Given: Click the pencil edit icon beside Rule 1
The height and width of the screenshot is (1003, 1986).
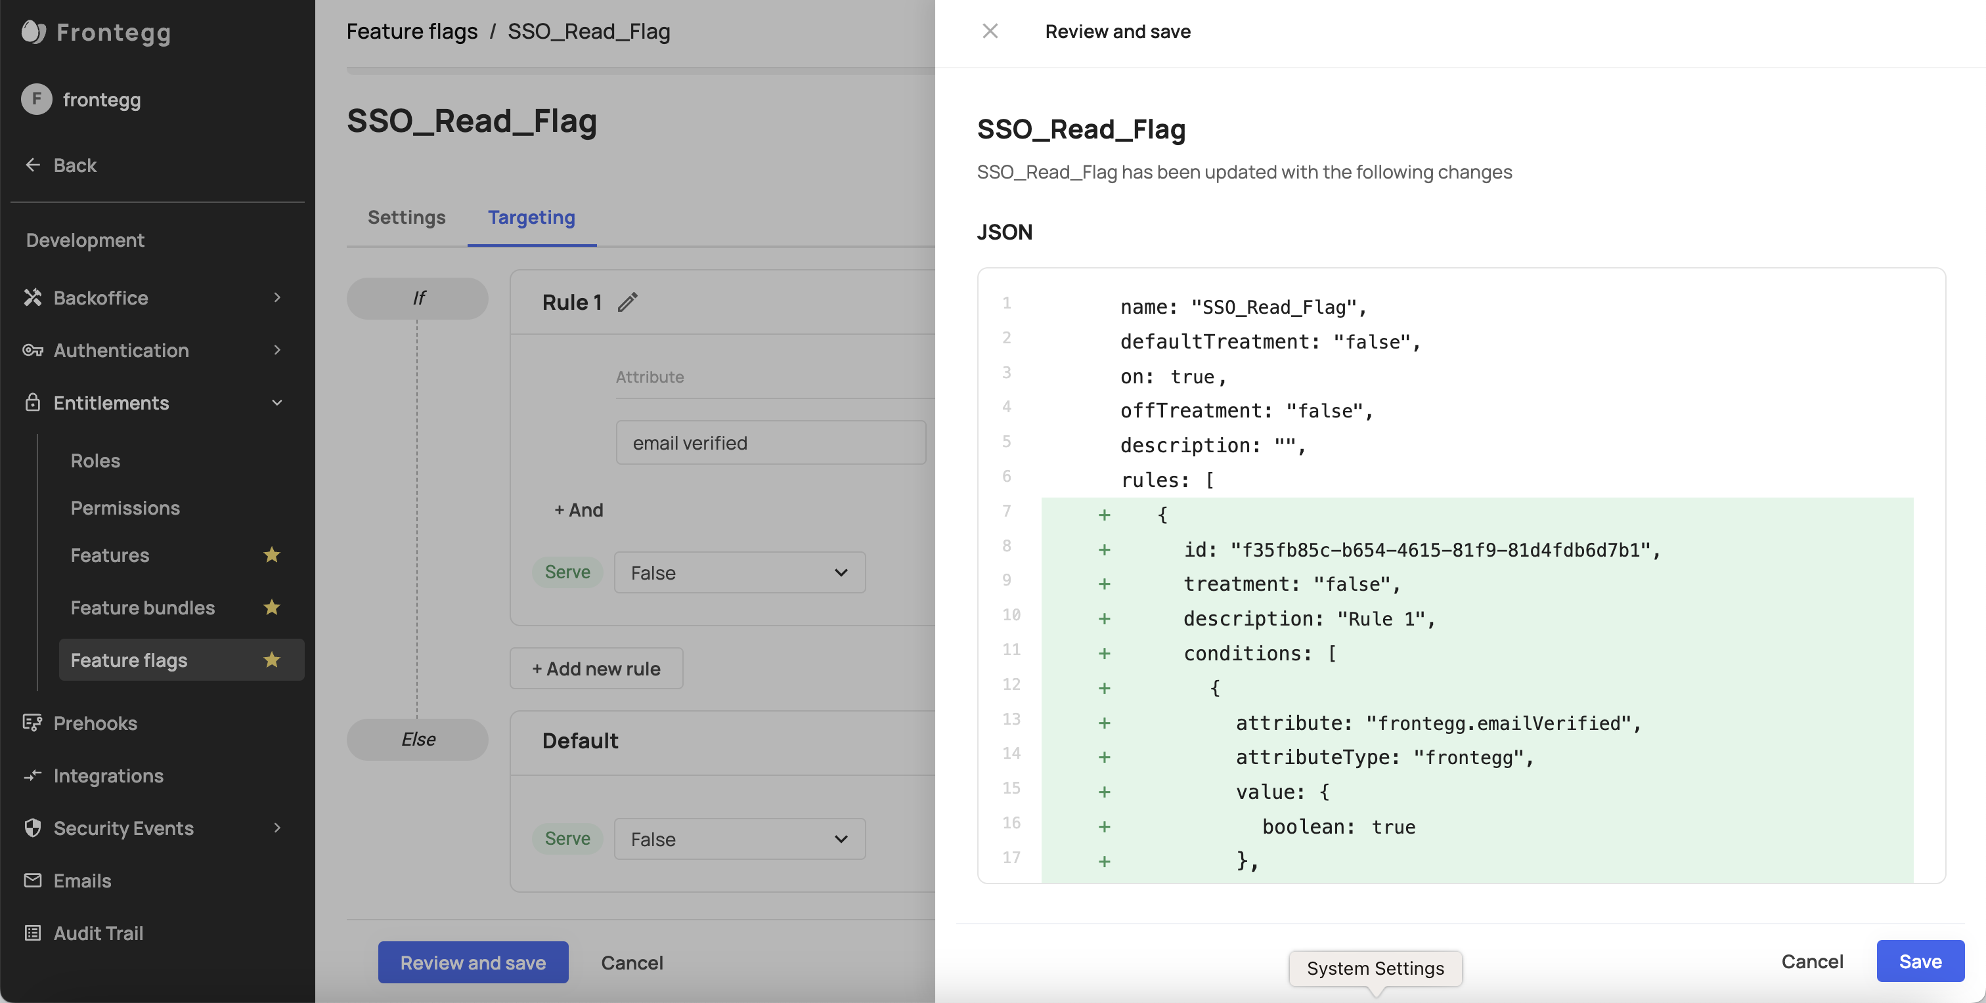Looking at the screenshot, I should click(x=628, y=302).
